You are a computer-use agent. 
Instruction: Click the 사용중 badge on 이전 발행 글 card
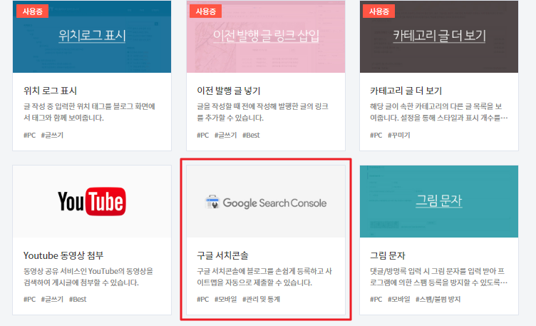tap(206, 11)
